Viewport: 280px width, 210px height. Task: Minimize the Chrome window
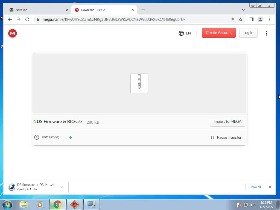(253, 5)
